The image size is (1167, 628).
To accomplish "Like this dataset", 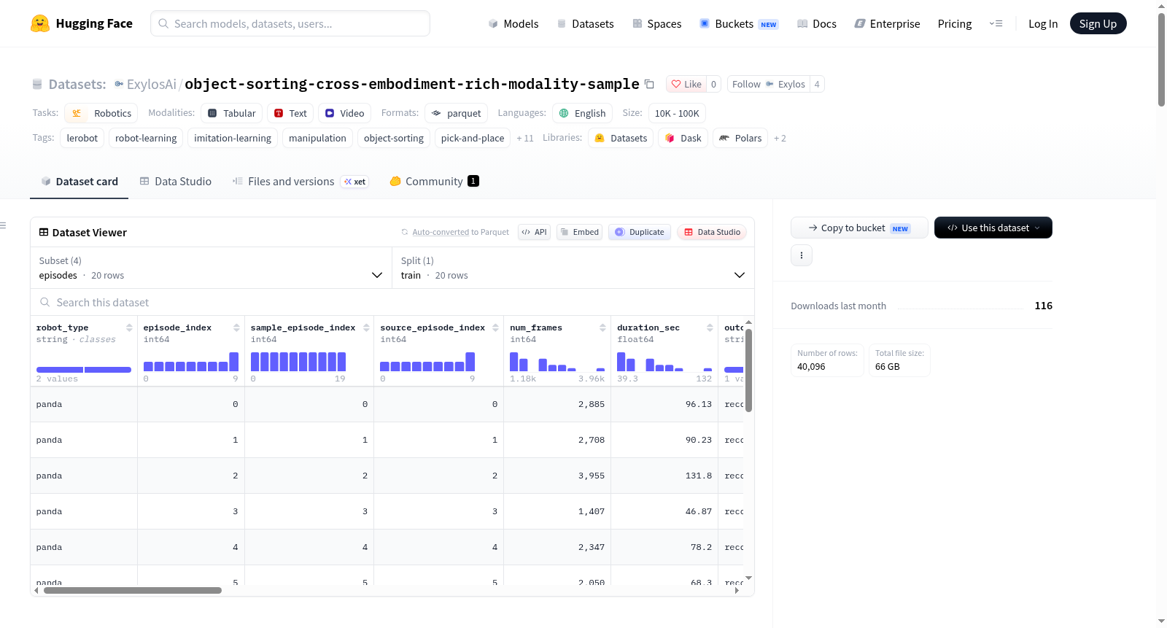I will (x=686, y=84).
